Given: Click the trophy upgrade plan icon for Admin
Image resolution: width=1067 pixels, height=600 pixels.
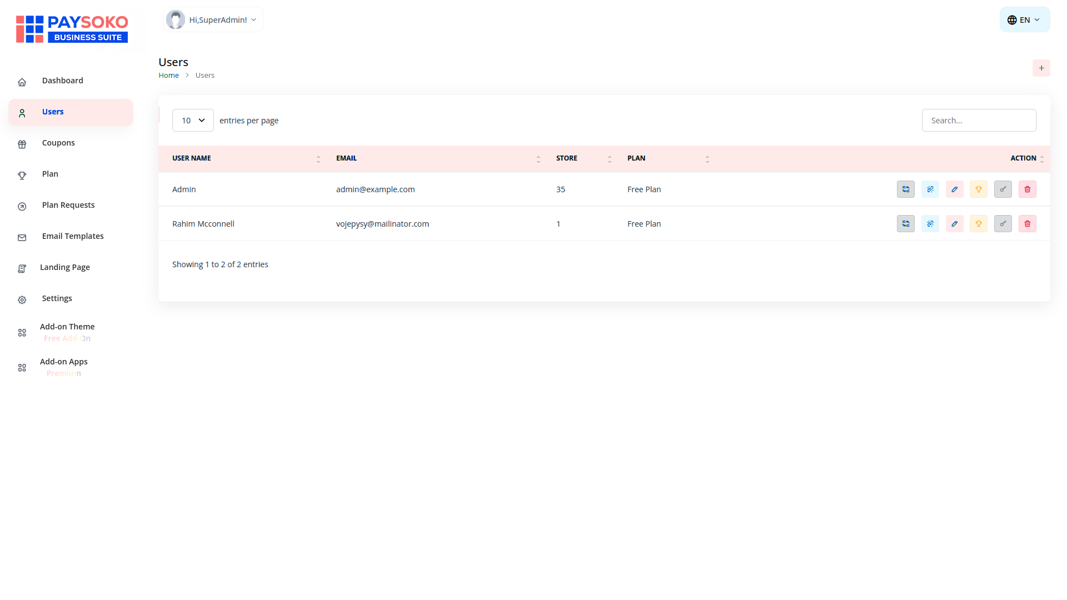Looking at the screenshot, I should pyautogui.click(x=978, y=189).
